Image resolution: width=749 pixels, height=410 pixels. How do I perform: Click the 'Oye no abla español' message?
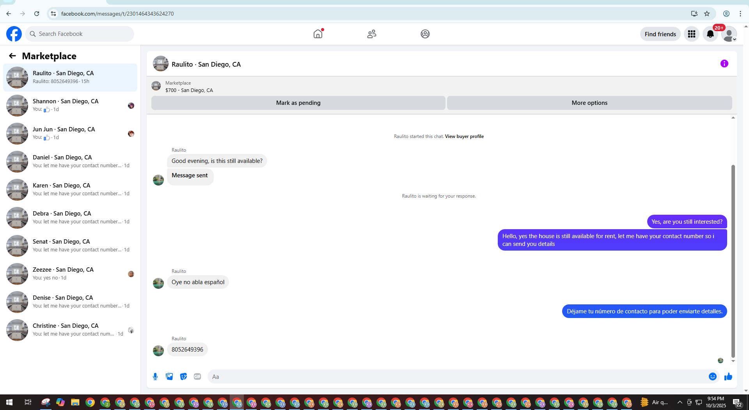pos(198,282)
